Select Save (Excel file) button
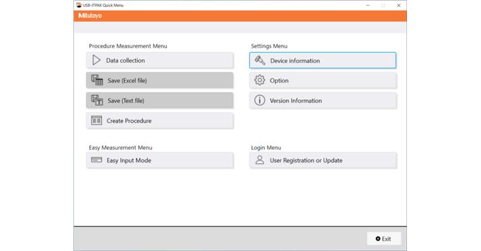 160,80
